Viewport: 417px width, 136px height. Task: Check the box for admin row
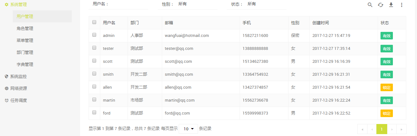click(94, 35)
